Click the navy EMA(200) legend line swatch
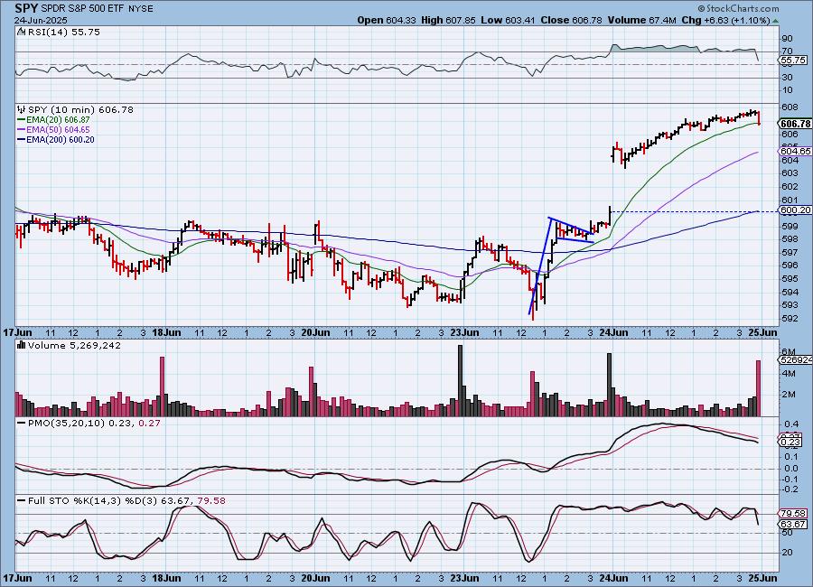813x587 pixels. coord(22,139)
